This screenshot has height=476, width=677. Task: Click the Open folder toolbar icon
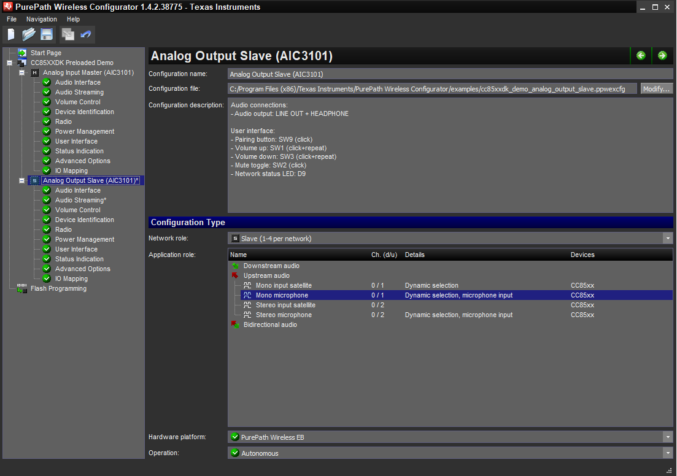28,34
